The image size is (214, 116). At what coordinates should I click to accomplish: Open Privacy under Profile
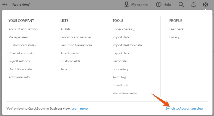174,37
